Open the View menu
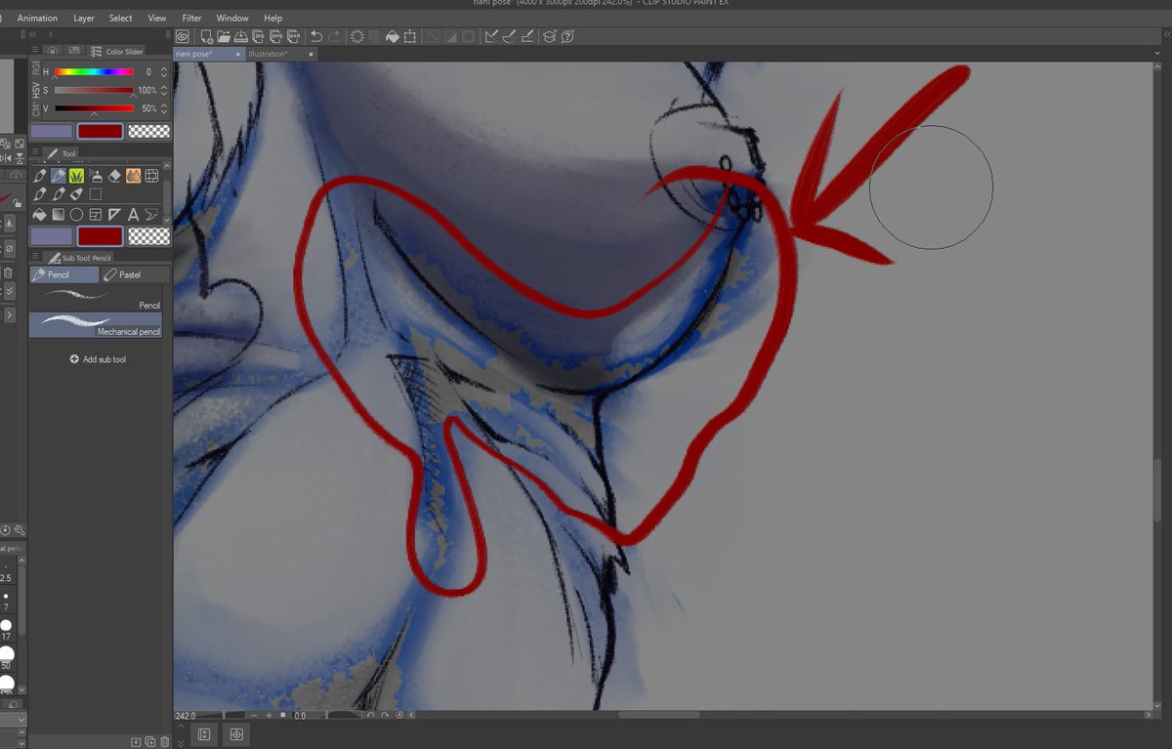This screenshot has width=1172, height=749. tap(156, 18)
